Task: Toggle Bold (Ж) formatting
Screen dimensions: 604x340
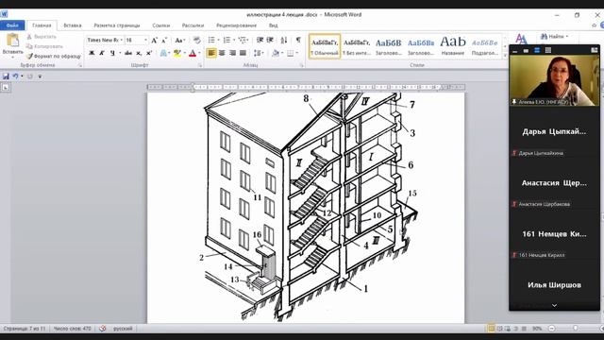Action: click(x=92, y=53)
